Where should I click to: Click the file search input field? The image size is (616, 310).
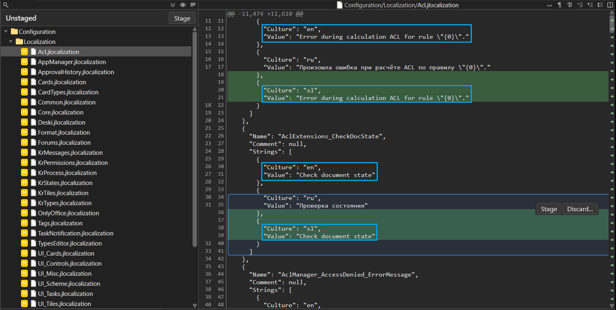pos(89,5)
